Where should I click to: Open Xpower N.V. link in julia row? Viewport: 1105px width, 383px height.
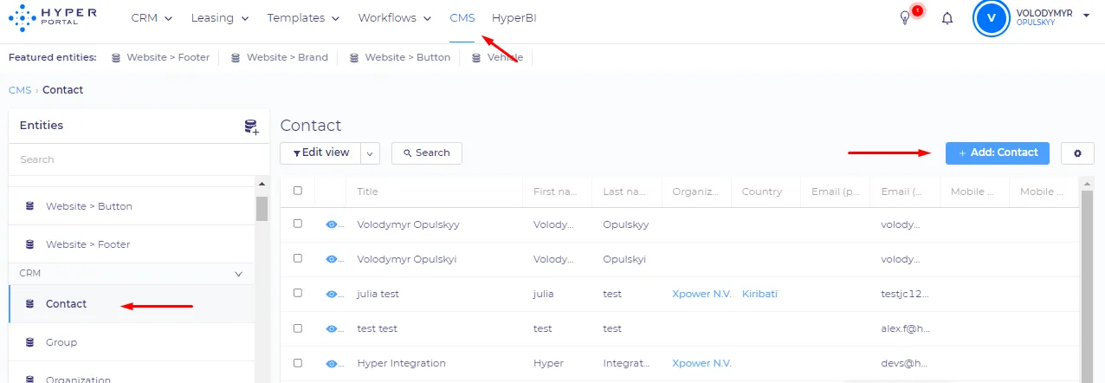click(702, 294)
